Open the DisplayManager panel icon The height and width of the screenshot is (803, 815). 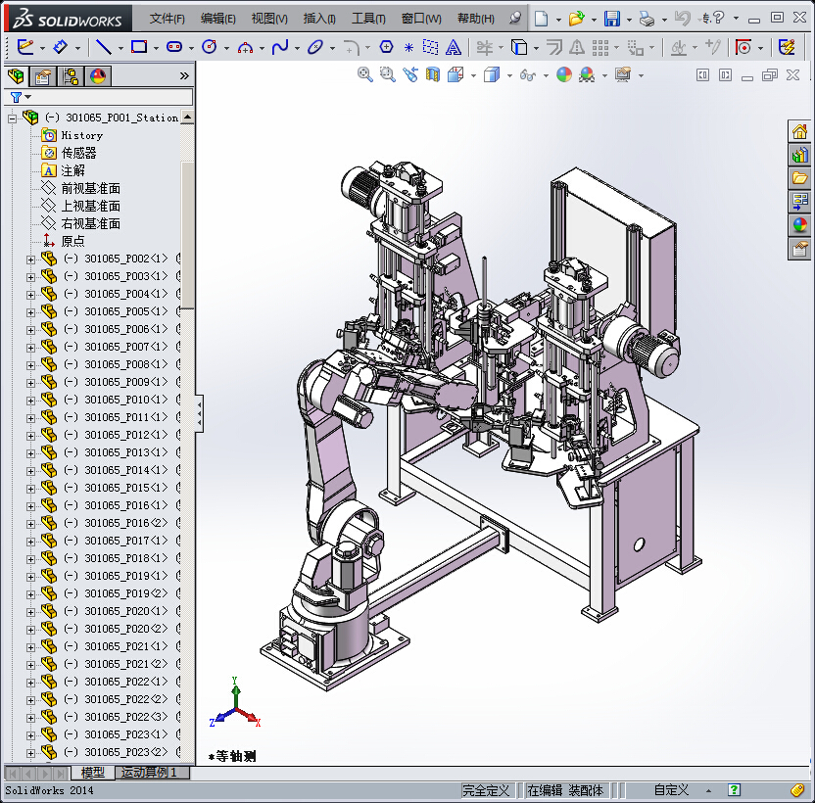click(97, 76)
